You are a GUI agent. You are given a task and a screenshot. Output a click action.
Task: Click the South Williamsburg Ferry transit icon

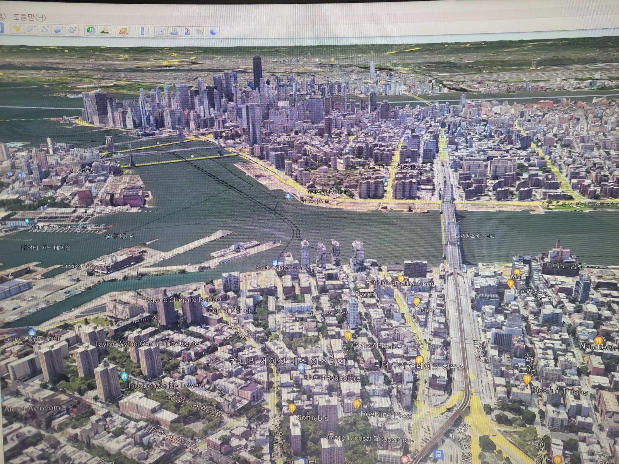tap(275, 263)
